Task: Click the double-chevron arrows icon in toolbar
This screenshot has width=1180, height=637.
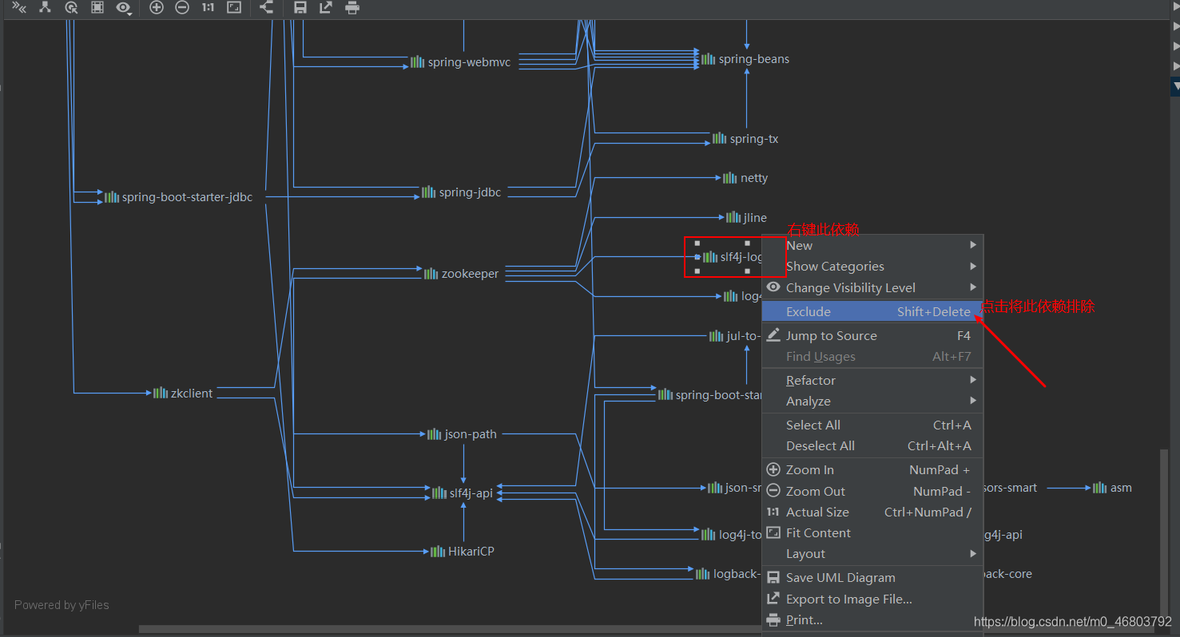Action: pyautogui.click(x=19, y=8)
